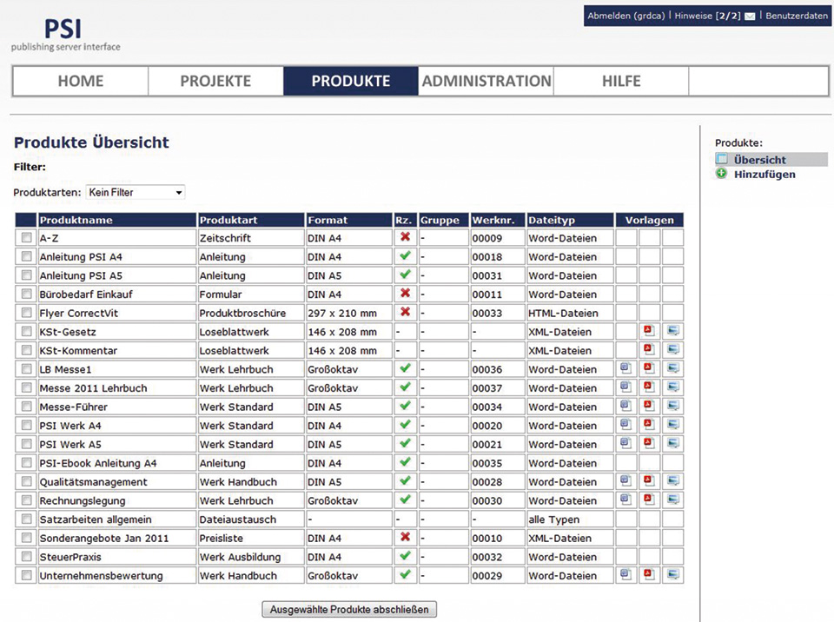Image resolution: width=834 pixels, height=622 pixels.
Task: Open the Word template for Rechnungslegung
Action: coord(625,500)
